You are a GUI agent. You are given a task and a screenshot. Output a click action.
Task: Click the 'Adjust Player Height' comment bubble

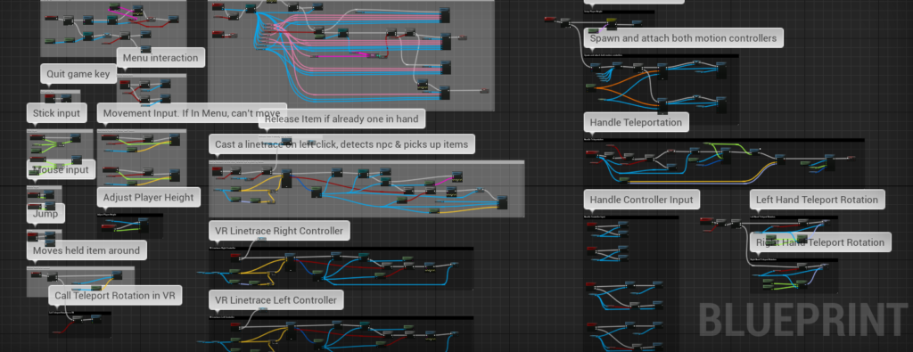click(x=149, y=197)
